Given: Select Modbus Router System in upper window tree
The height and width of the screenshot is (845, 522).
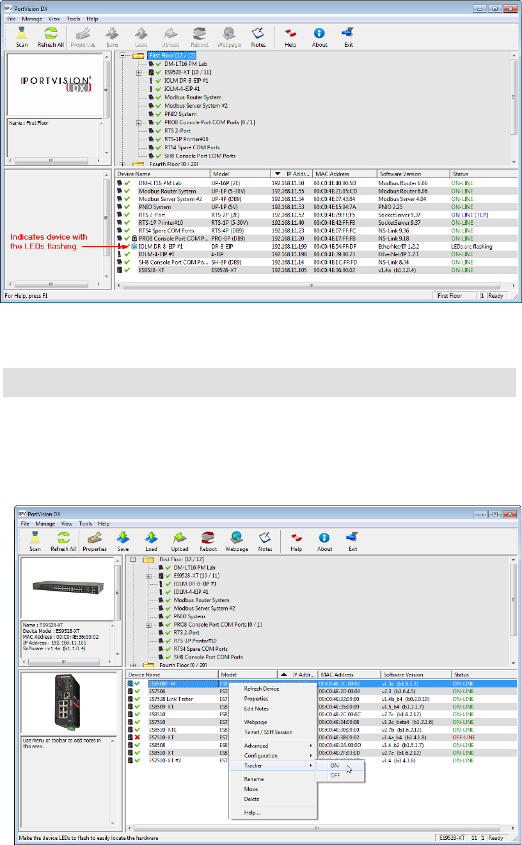Looking at the screenshot, I should point(193,97).
